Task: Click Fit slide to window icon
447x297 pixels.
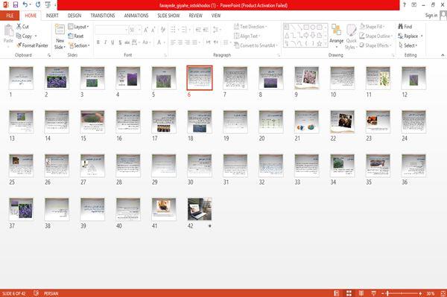Action: click(x=443, y=293)
